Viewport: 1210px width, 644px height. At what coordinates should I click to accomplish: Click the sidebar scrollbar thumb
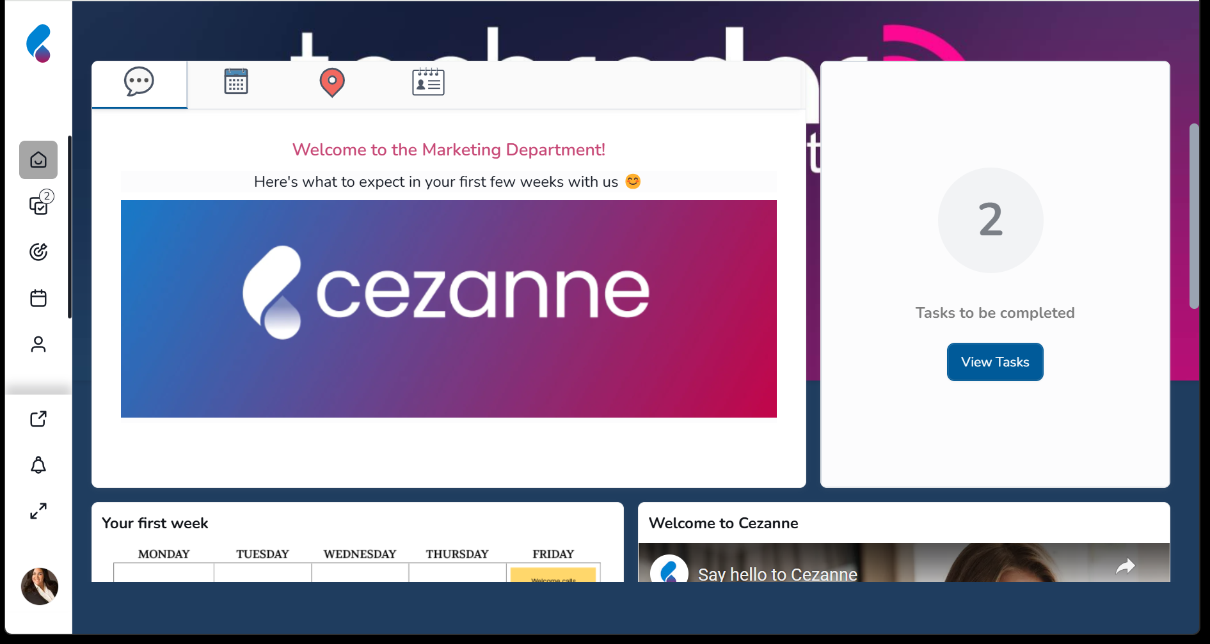[70, 227]
